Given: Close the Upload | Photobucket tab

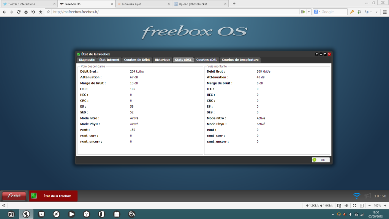Looking at the screenshot, I should click(x=225, y=4).
